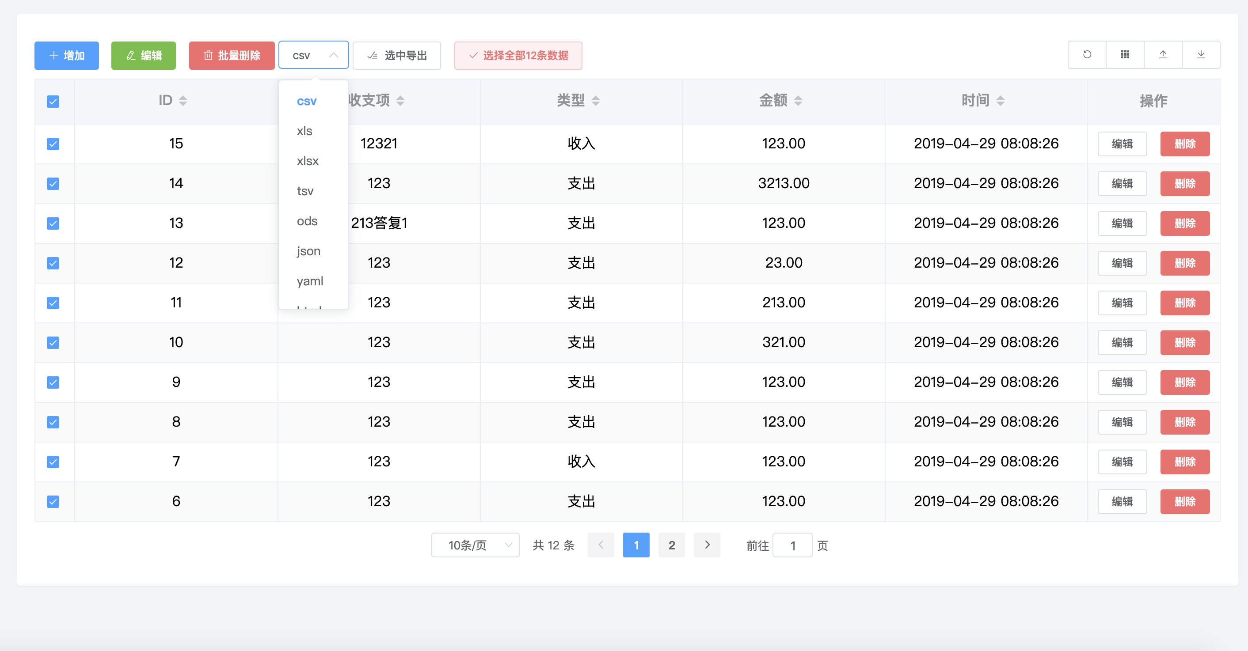
Task: Sort by the 金额 column arrows
Action: tap(798, 101)
